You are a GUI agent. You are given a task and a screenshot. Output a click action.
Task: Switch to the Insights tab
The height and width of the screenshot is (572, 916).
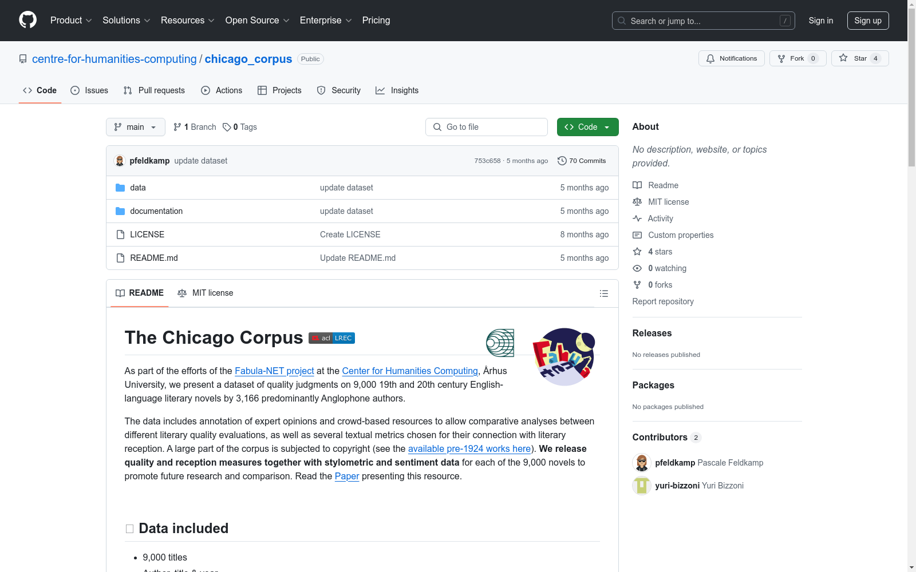397,90
